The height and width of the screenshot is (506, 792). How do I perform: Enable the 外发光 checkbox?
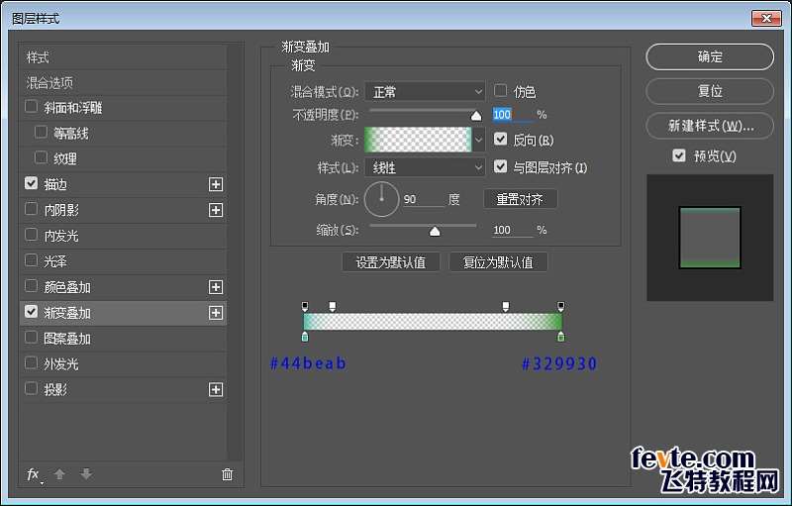pyautogui.click(x=32, y=362)
